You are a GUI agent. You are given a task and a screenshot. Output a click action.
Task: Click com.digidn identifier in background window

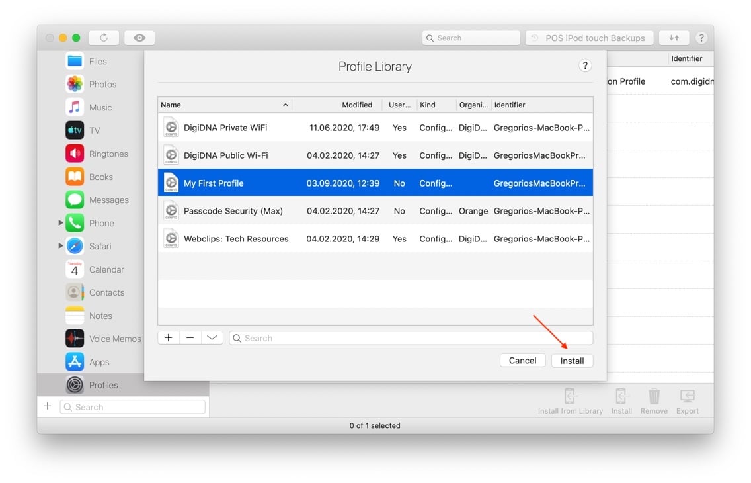692,81
